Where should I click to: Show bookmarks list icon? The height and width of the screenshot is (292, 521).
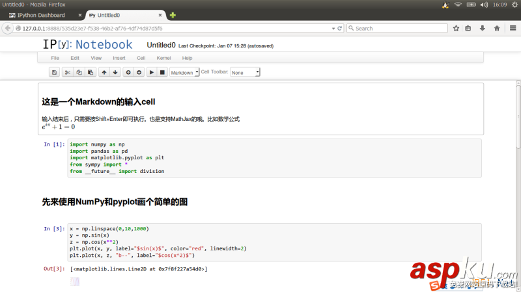coord(468,28)
